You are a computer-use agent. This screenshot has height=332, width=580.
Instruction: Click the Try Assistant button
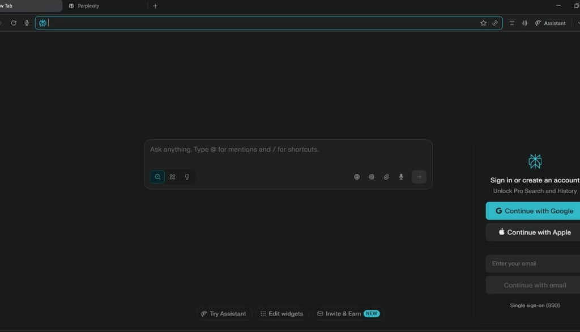pos(224,313)
